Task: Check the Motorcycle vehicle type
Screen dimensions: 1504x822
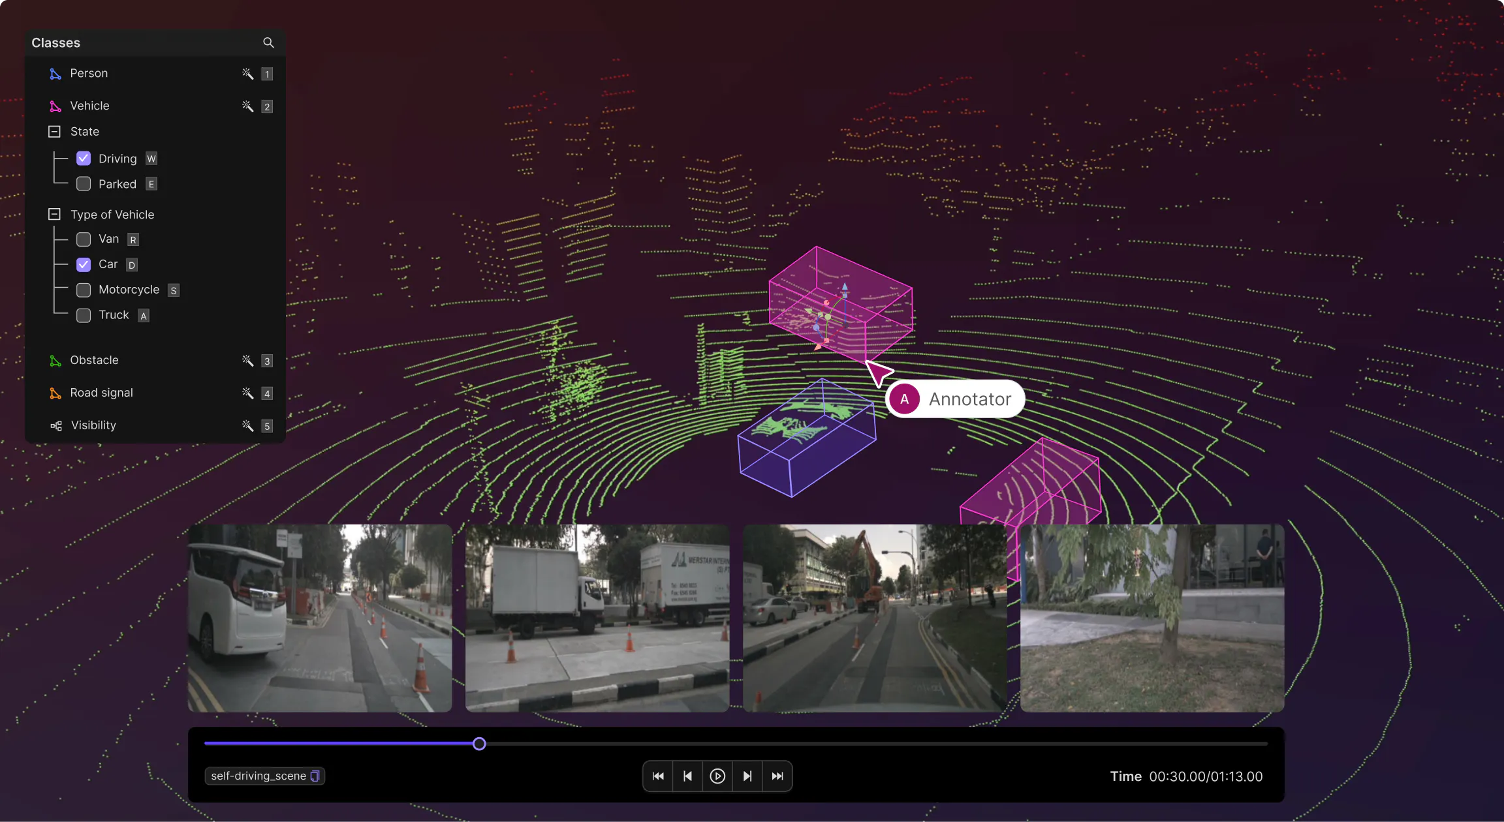Action: pos(84,290)
